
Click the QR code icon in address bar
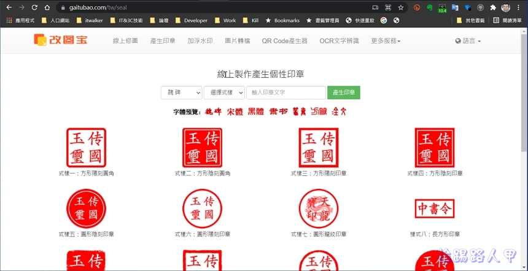[388, 7]
